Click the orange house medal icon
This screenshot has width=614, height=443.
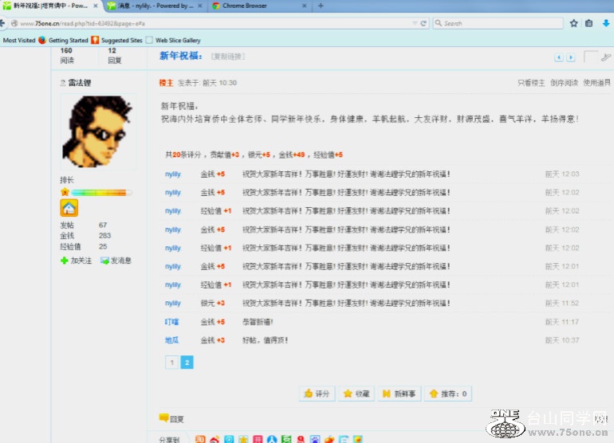pyautogui.click(x=69, y=208)
